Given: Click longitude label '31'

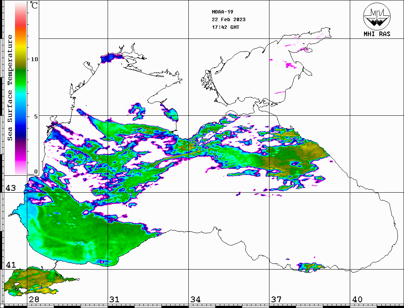Looking at the screenshot, I should [x=115, y=300].
